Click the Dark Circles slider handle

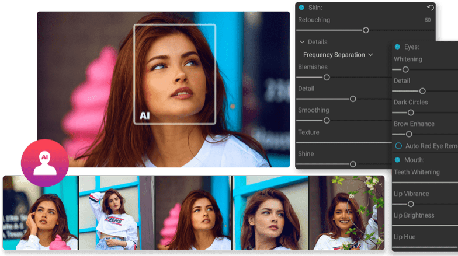pos(411,113)
